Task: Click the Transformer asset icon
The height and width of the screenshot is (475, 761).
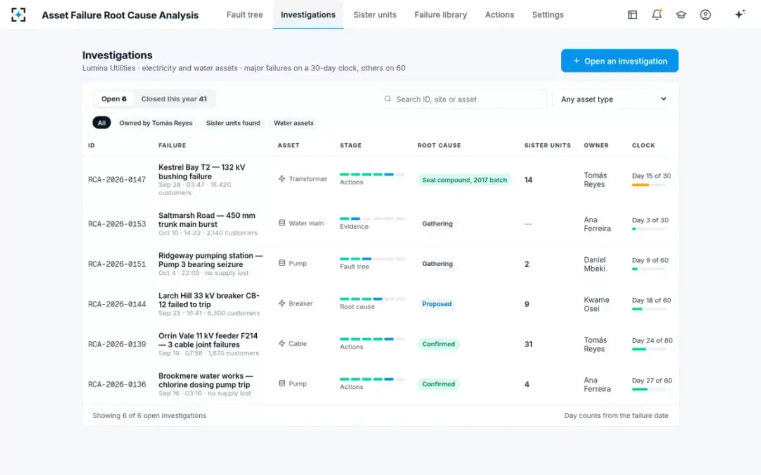Action: (x=282, y=179)
